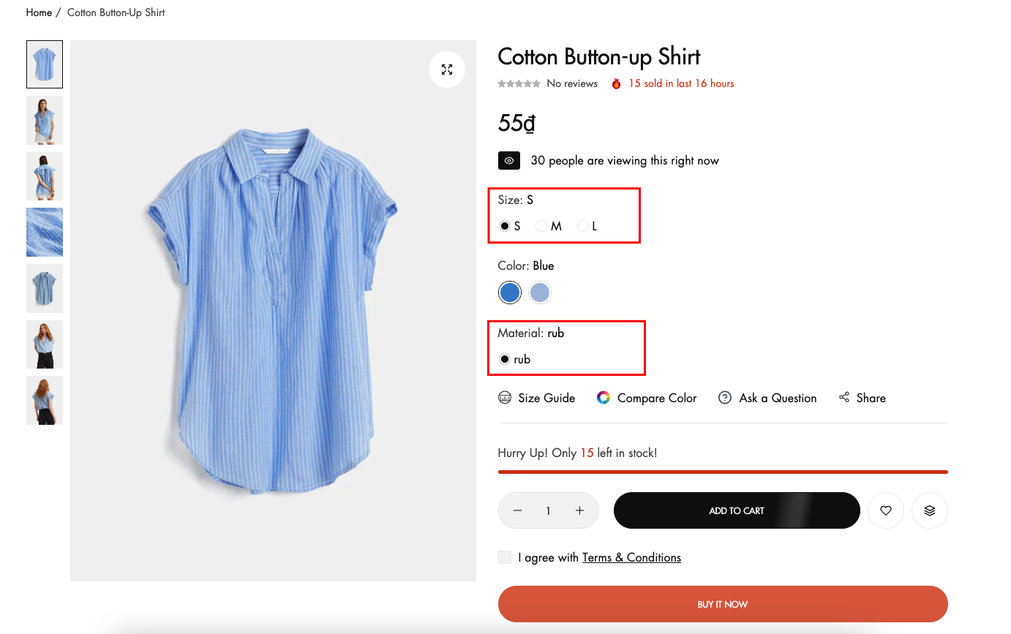1011x634 pixels.
Task: Pick the light blue color swatch
Action: [x=540, y=293]
